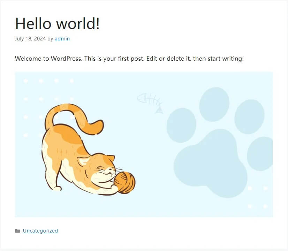Click the folder icon beside Uncategorized
Viewport: 288px width, 251px height.
click(x=17, y=231)
